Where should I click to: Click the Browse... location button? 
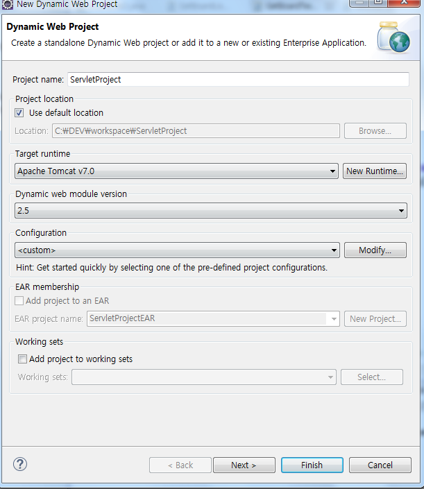coord(375,130)
